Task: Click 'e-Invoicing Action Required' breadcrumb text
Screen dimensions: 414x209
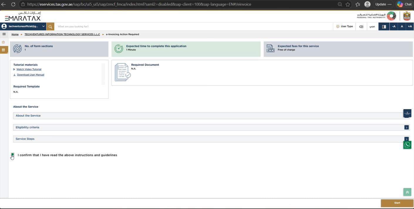Action: pos(122,34)
